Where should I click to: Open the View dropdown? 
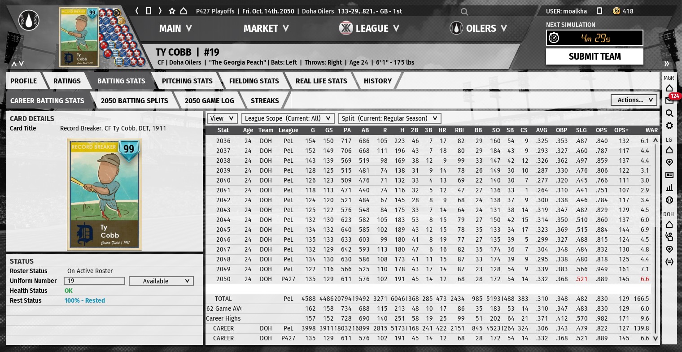[222, 118]
